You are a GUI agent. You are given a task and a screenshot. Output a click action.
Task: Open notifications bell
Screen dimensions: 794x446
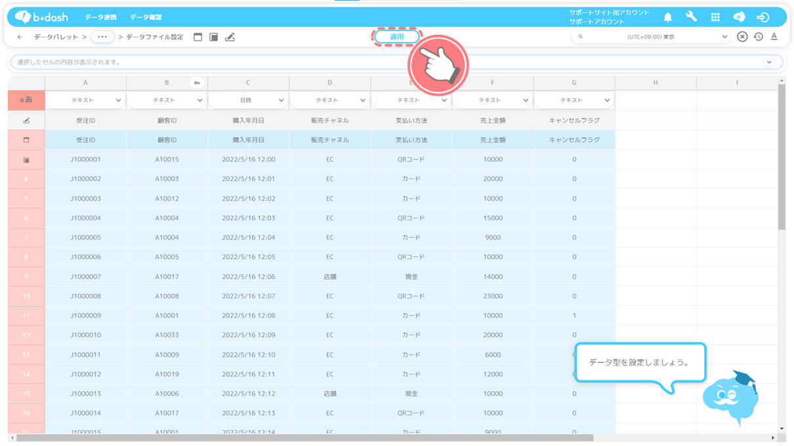pos(667,17)
